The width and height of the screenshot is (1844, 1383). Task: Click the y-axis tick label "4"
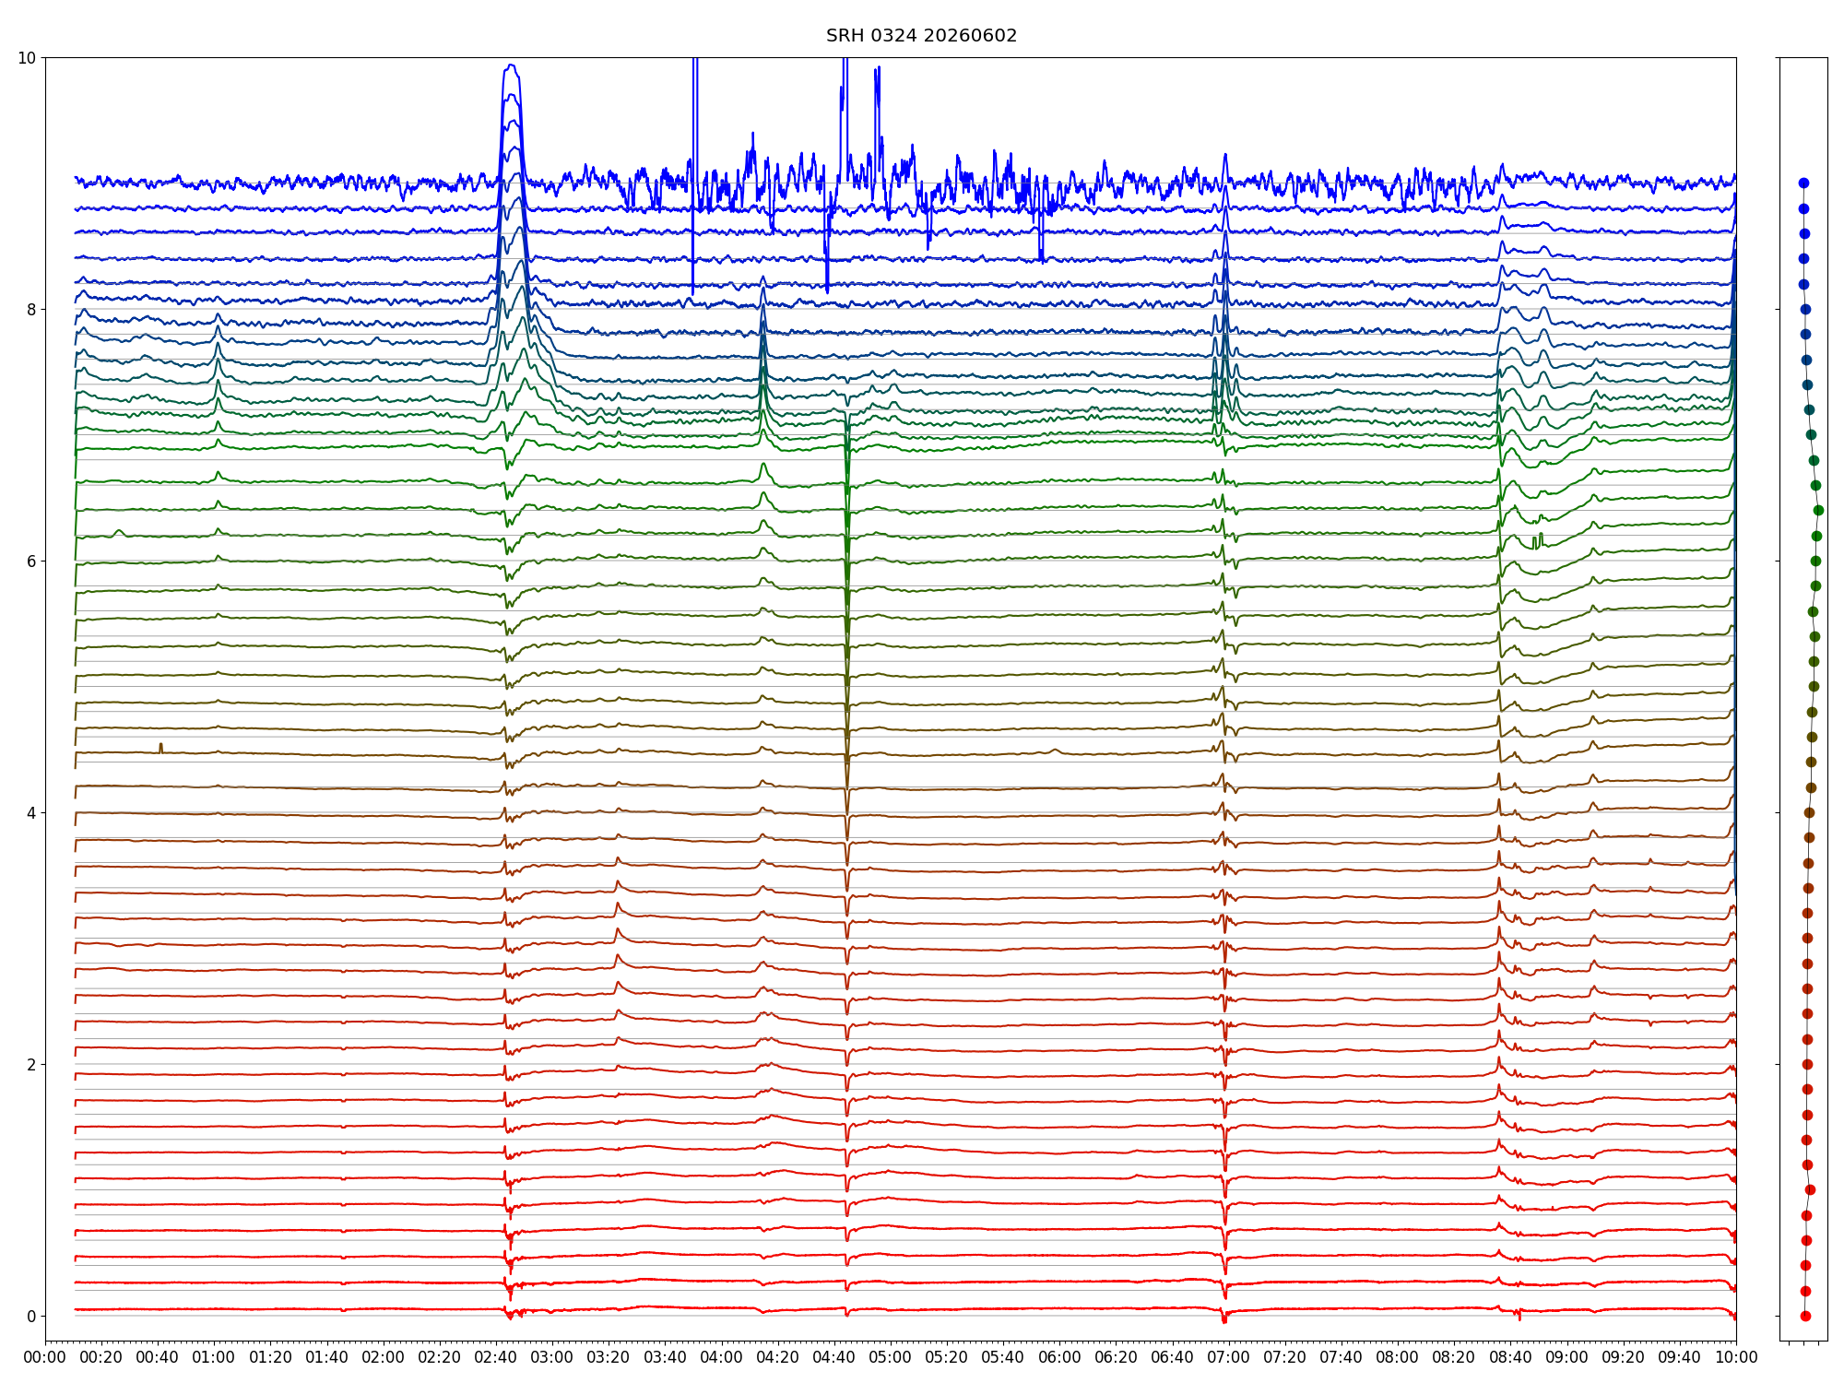32,813
